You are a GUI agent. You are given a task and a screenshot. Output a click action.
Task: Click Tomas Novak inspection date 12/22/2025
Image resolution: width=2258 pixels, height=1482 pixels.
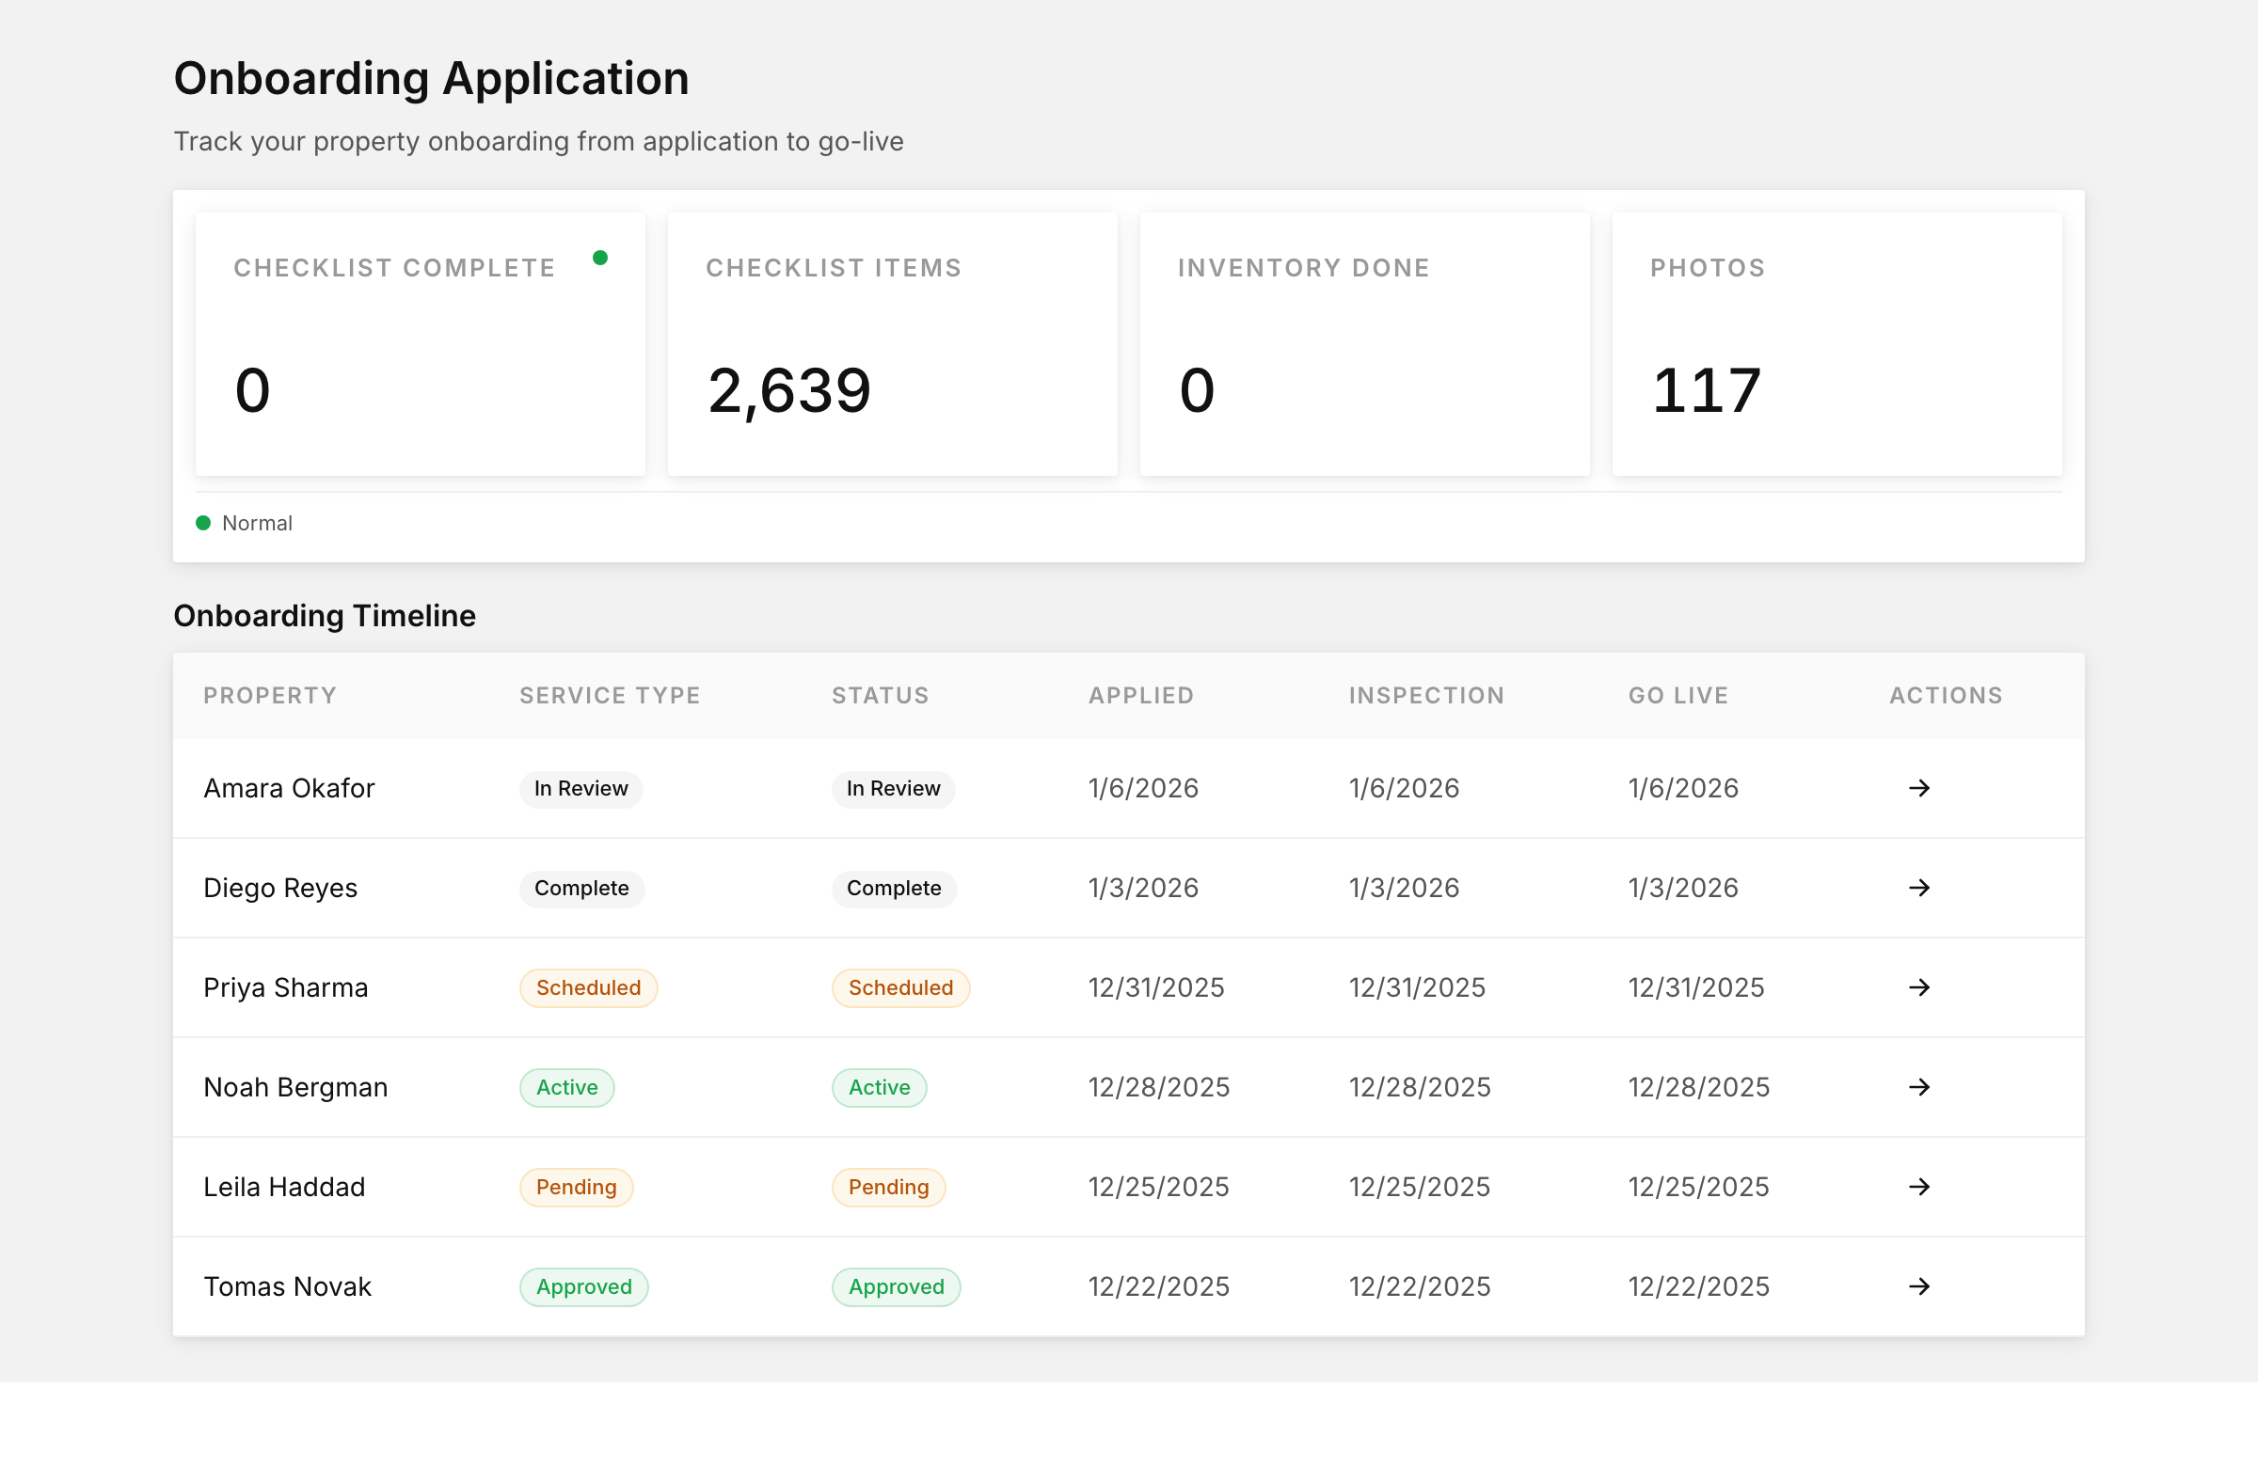click(x=1420, y=1285)
